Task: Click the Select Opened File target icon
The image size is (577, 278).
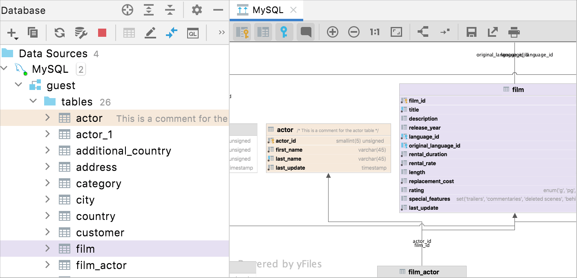Action: [x=127, y=10]
